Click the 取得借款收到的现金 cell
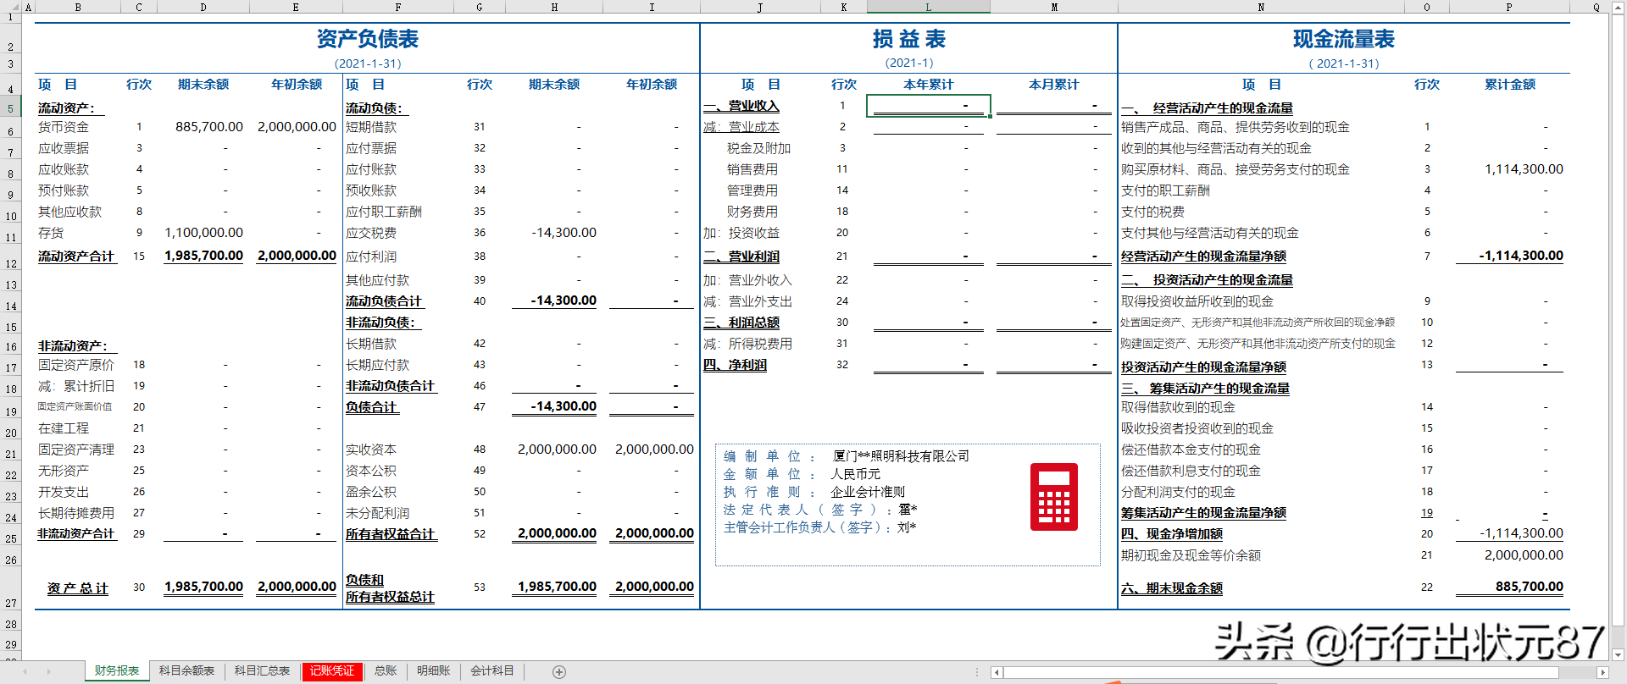Viewport: 1627px width, 684px height. pos(1179,407)
